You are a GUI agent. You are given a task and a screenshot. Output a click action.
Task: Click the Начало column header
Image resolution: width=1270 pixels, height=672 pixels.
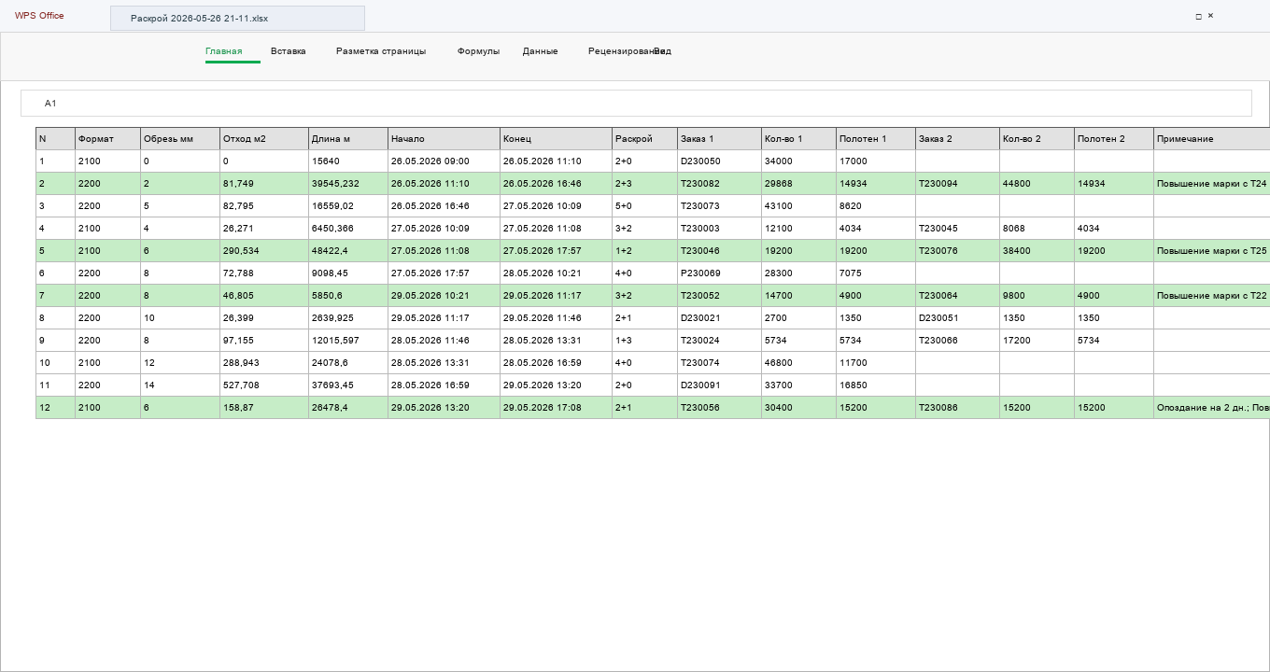[444, 139]
